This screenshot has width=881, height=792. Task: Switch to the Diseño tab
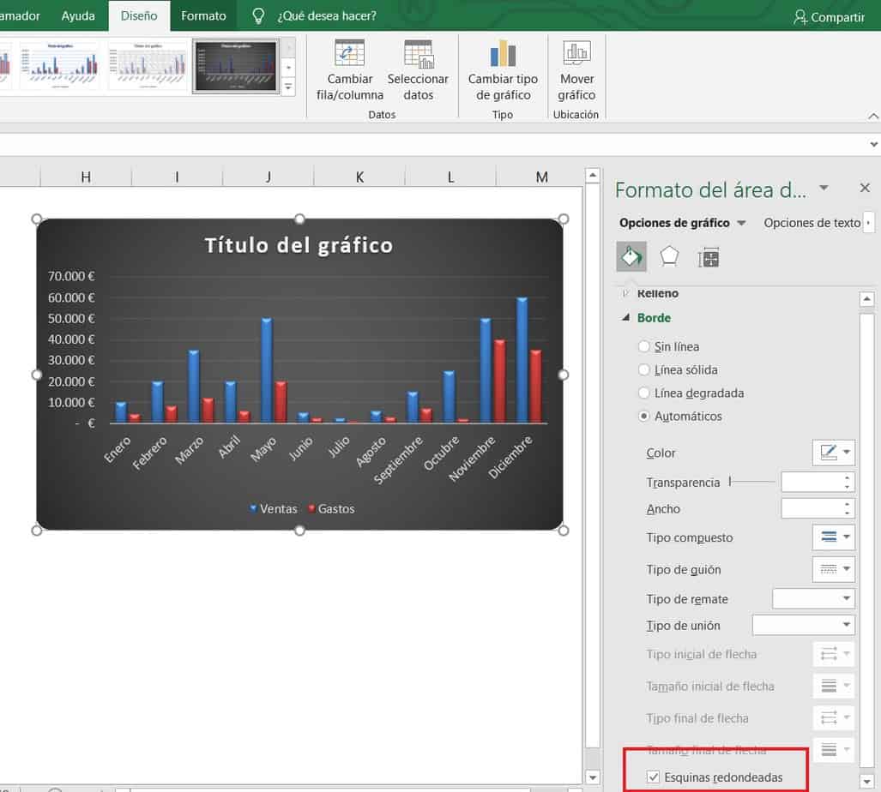point(139,15)
